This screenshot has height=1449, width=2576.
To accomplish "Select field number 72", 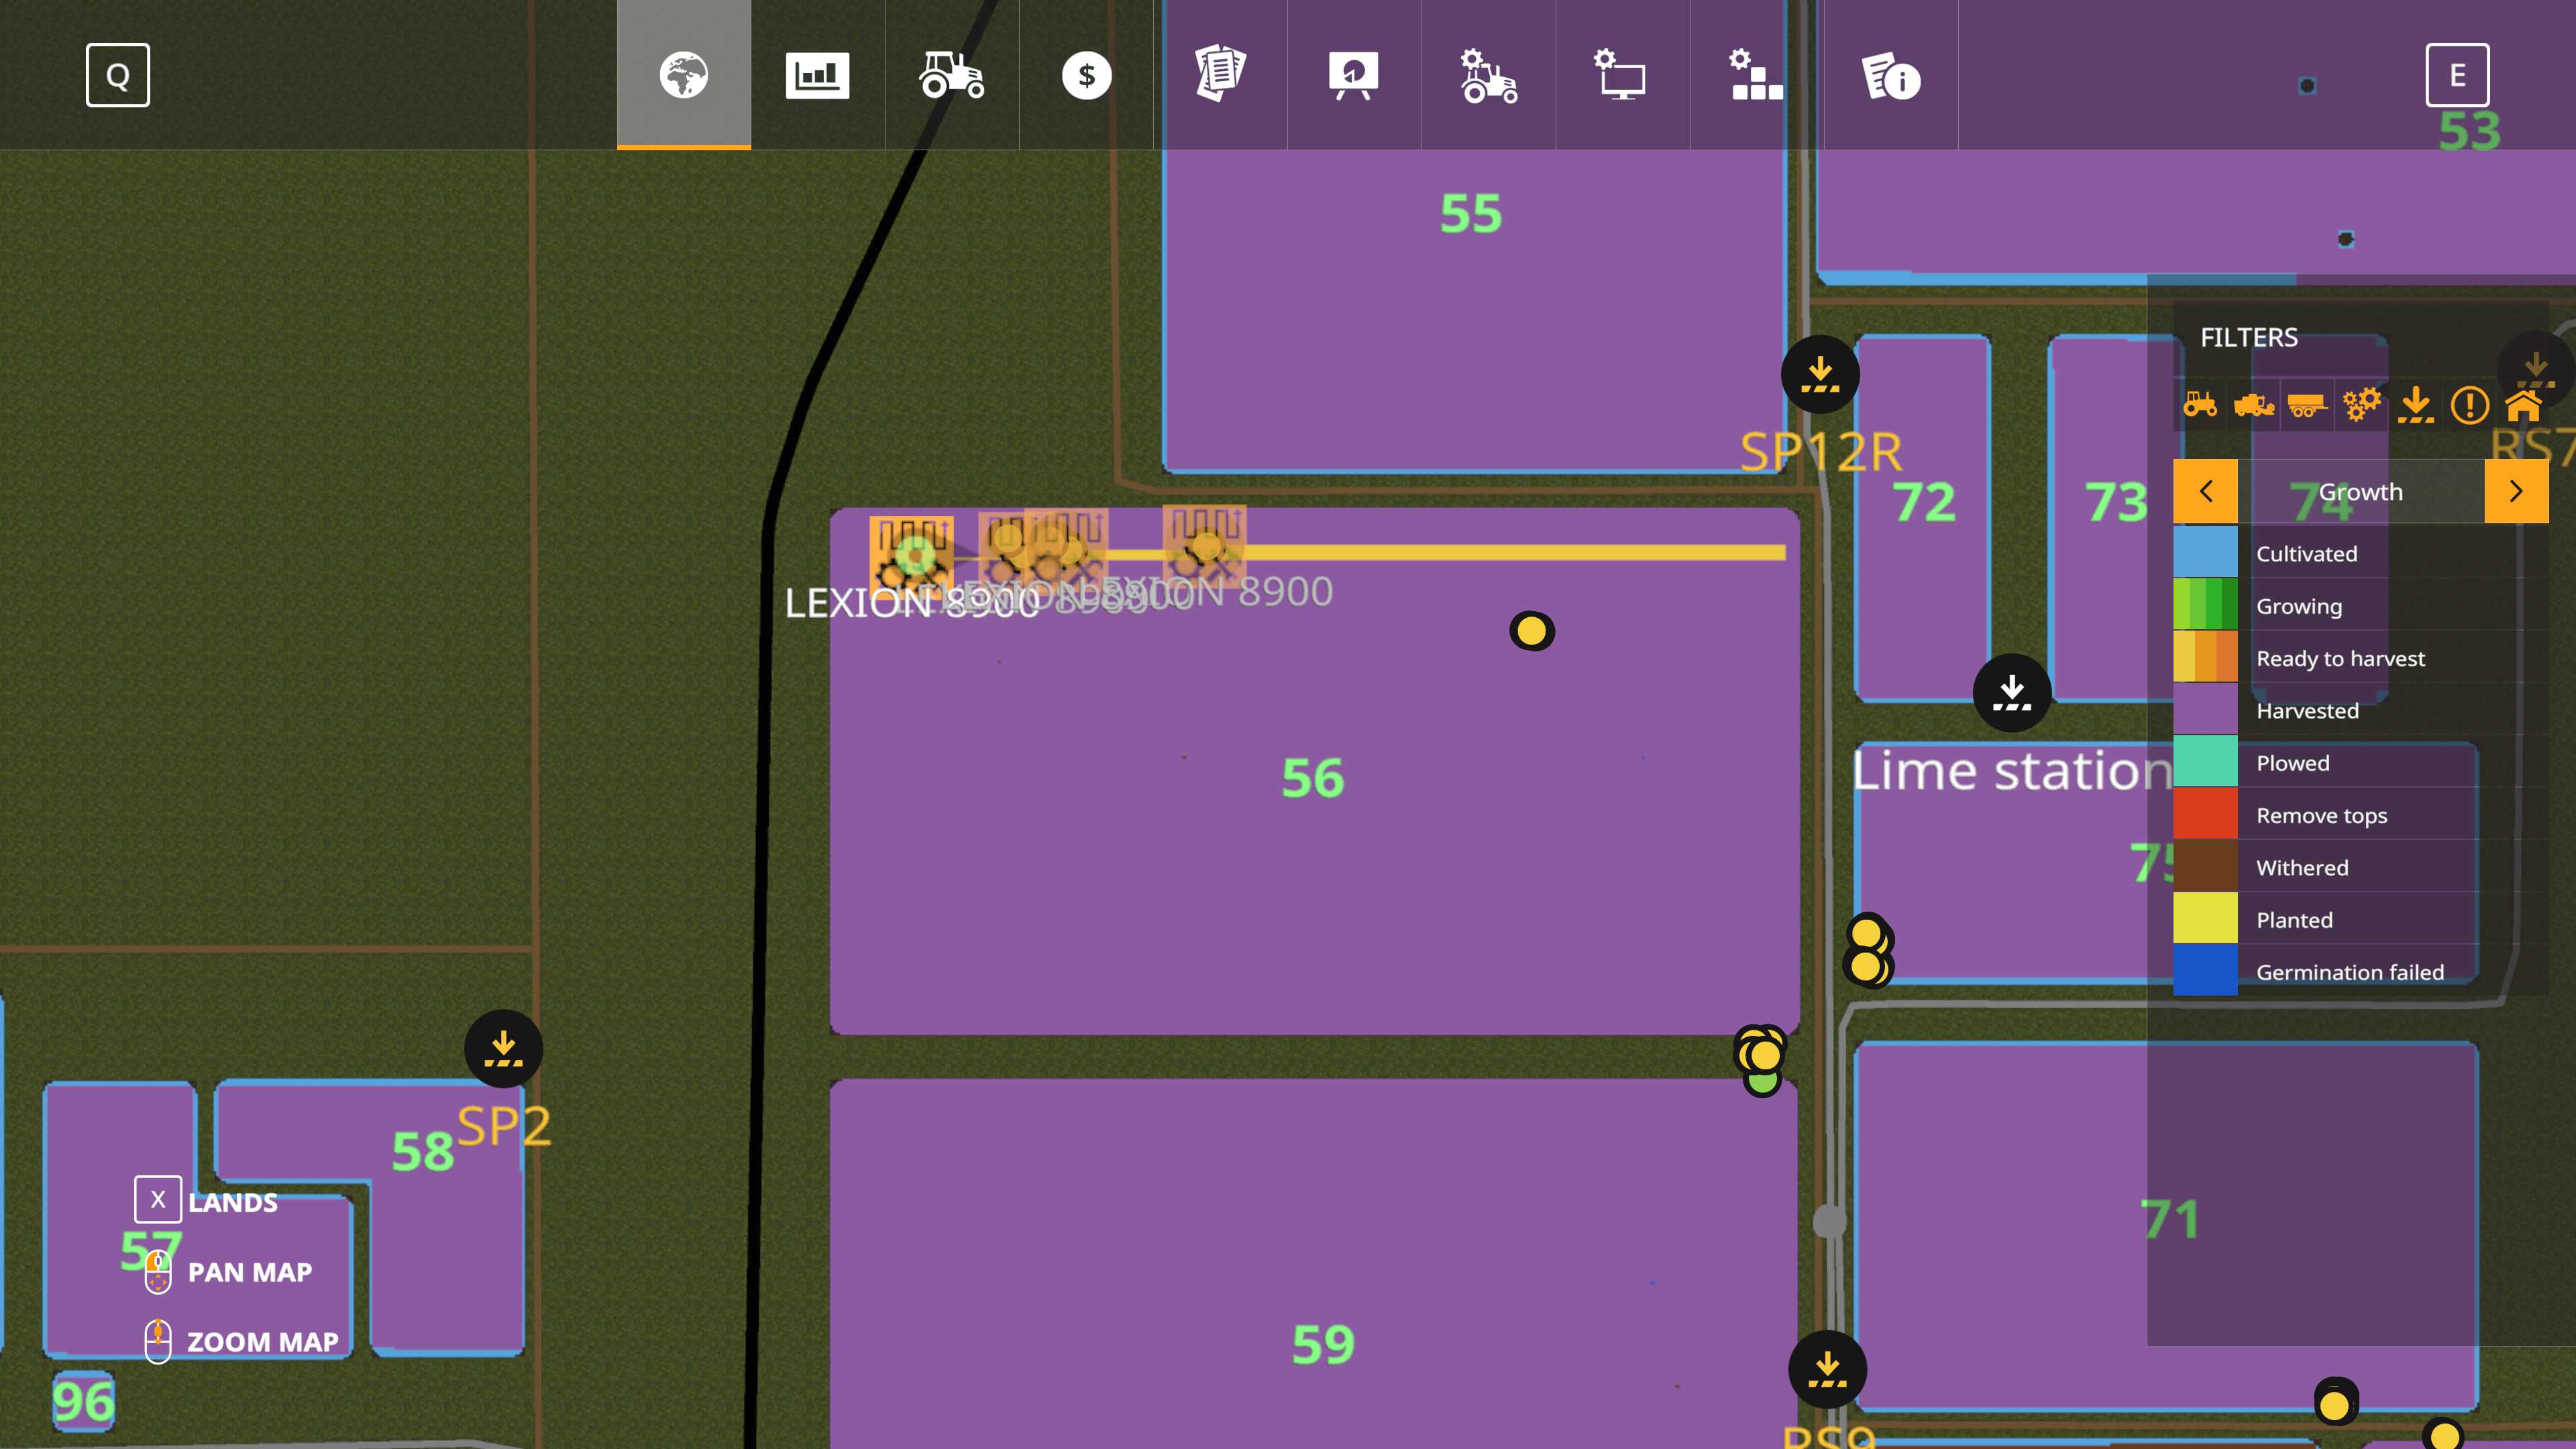I will click(1924, 502).
